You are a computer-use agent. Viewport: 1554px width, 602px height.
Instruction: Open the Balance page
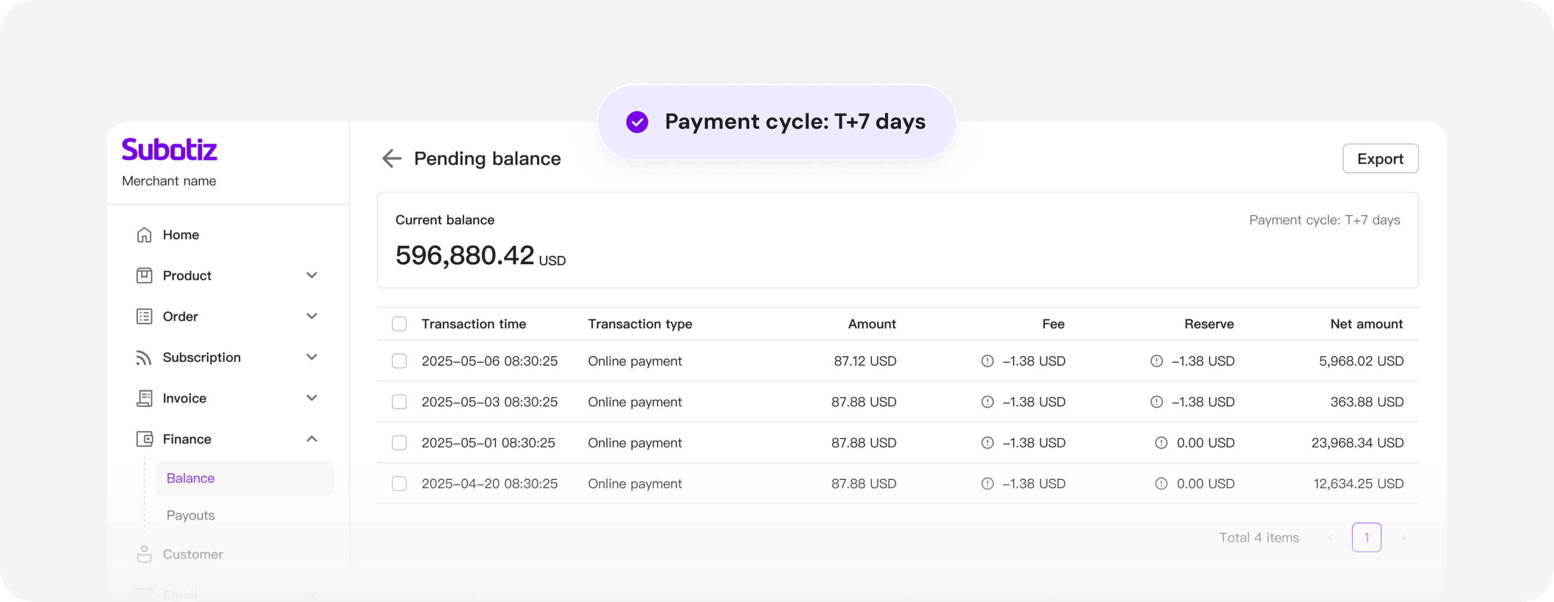pyautogui.click(x=190, y=478)
